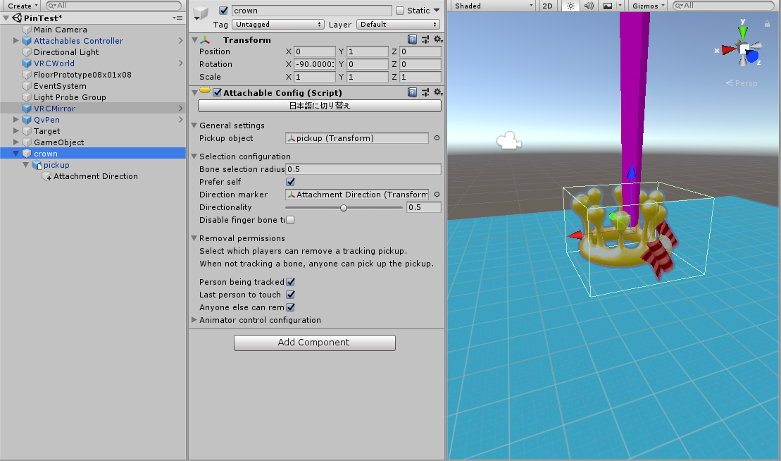Click the Pickup object target picker icon
This screenshot has height=461, width=781.
pyautogui.click(x=437, y=138)
